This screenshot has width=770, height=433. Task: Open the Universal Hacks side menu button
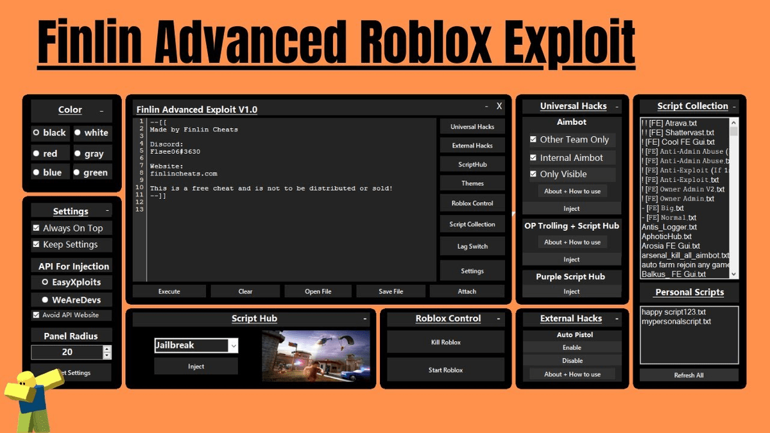coord(472,127)
